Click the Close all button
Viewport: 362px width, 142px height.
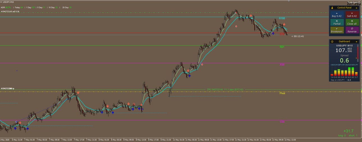(352, 22)
